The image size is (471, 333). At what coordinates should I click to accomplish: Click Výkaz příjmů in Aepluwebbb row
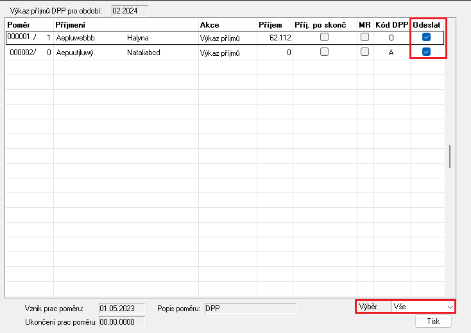220,38
